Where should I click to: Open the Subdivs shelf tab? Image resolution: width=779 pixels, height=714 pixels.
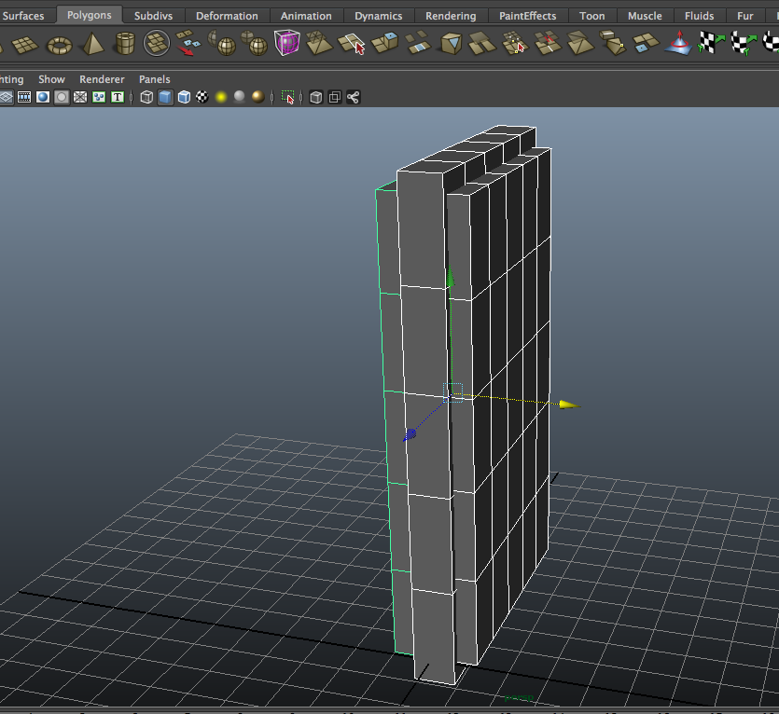click(x=154, y=16)
